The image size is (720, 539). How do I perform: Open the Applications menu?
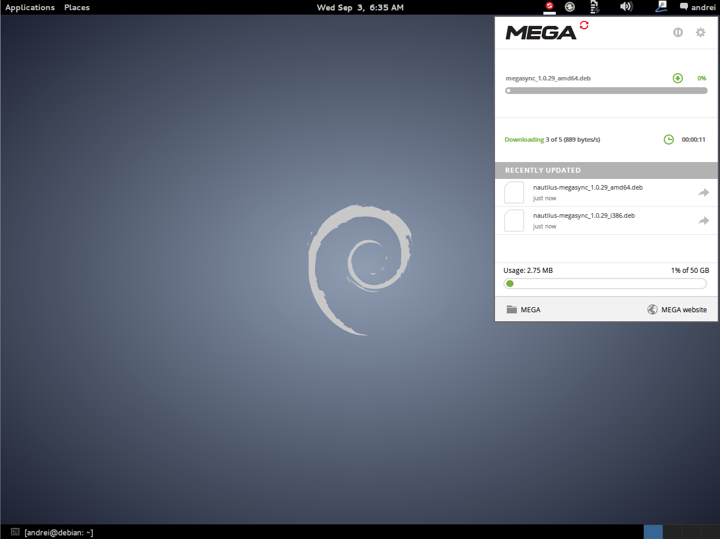[30, 7]
